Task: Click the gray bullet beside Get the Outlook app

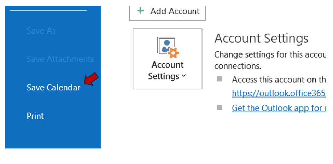Action: tap(220, 107)
